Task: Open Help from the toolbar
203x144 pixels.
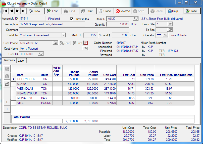Action: pos(173,11)
